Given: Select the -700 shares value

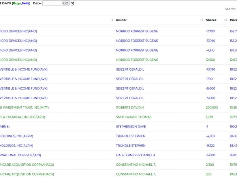Looking at the screenshot, I should [x=209, y=79].
